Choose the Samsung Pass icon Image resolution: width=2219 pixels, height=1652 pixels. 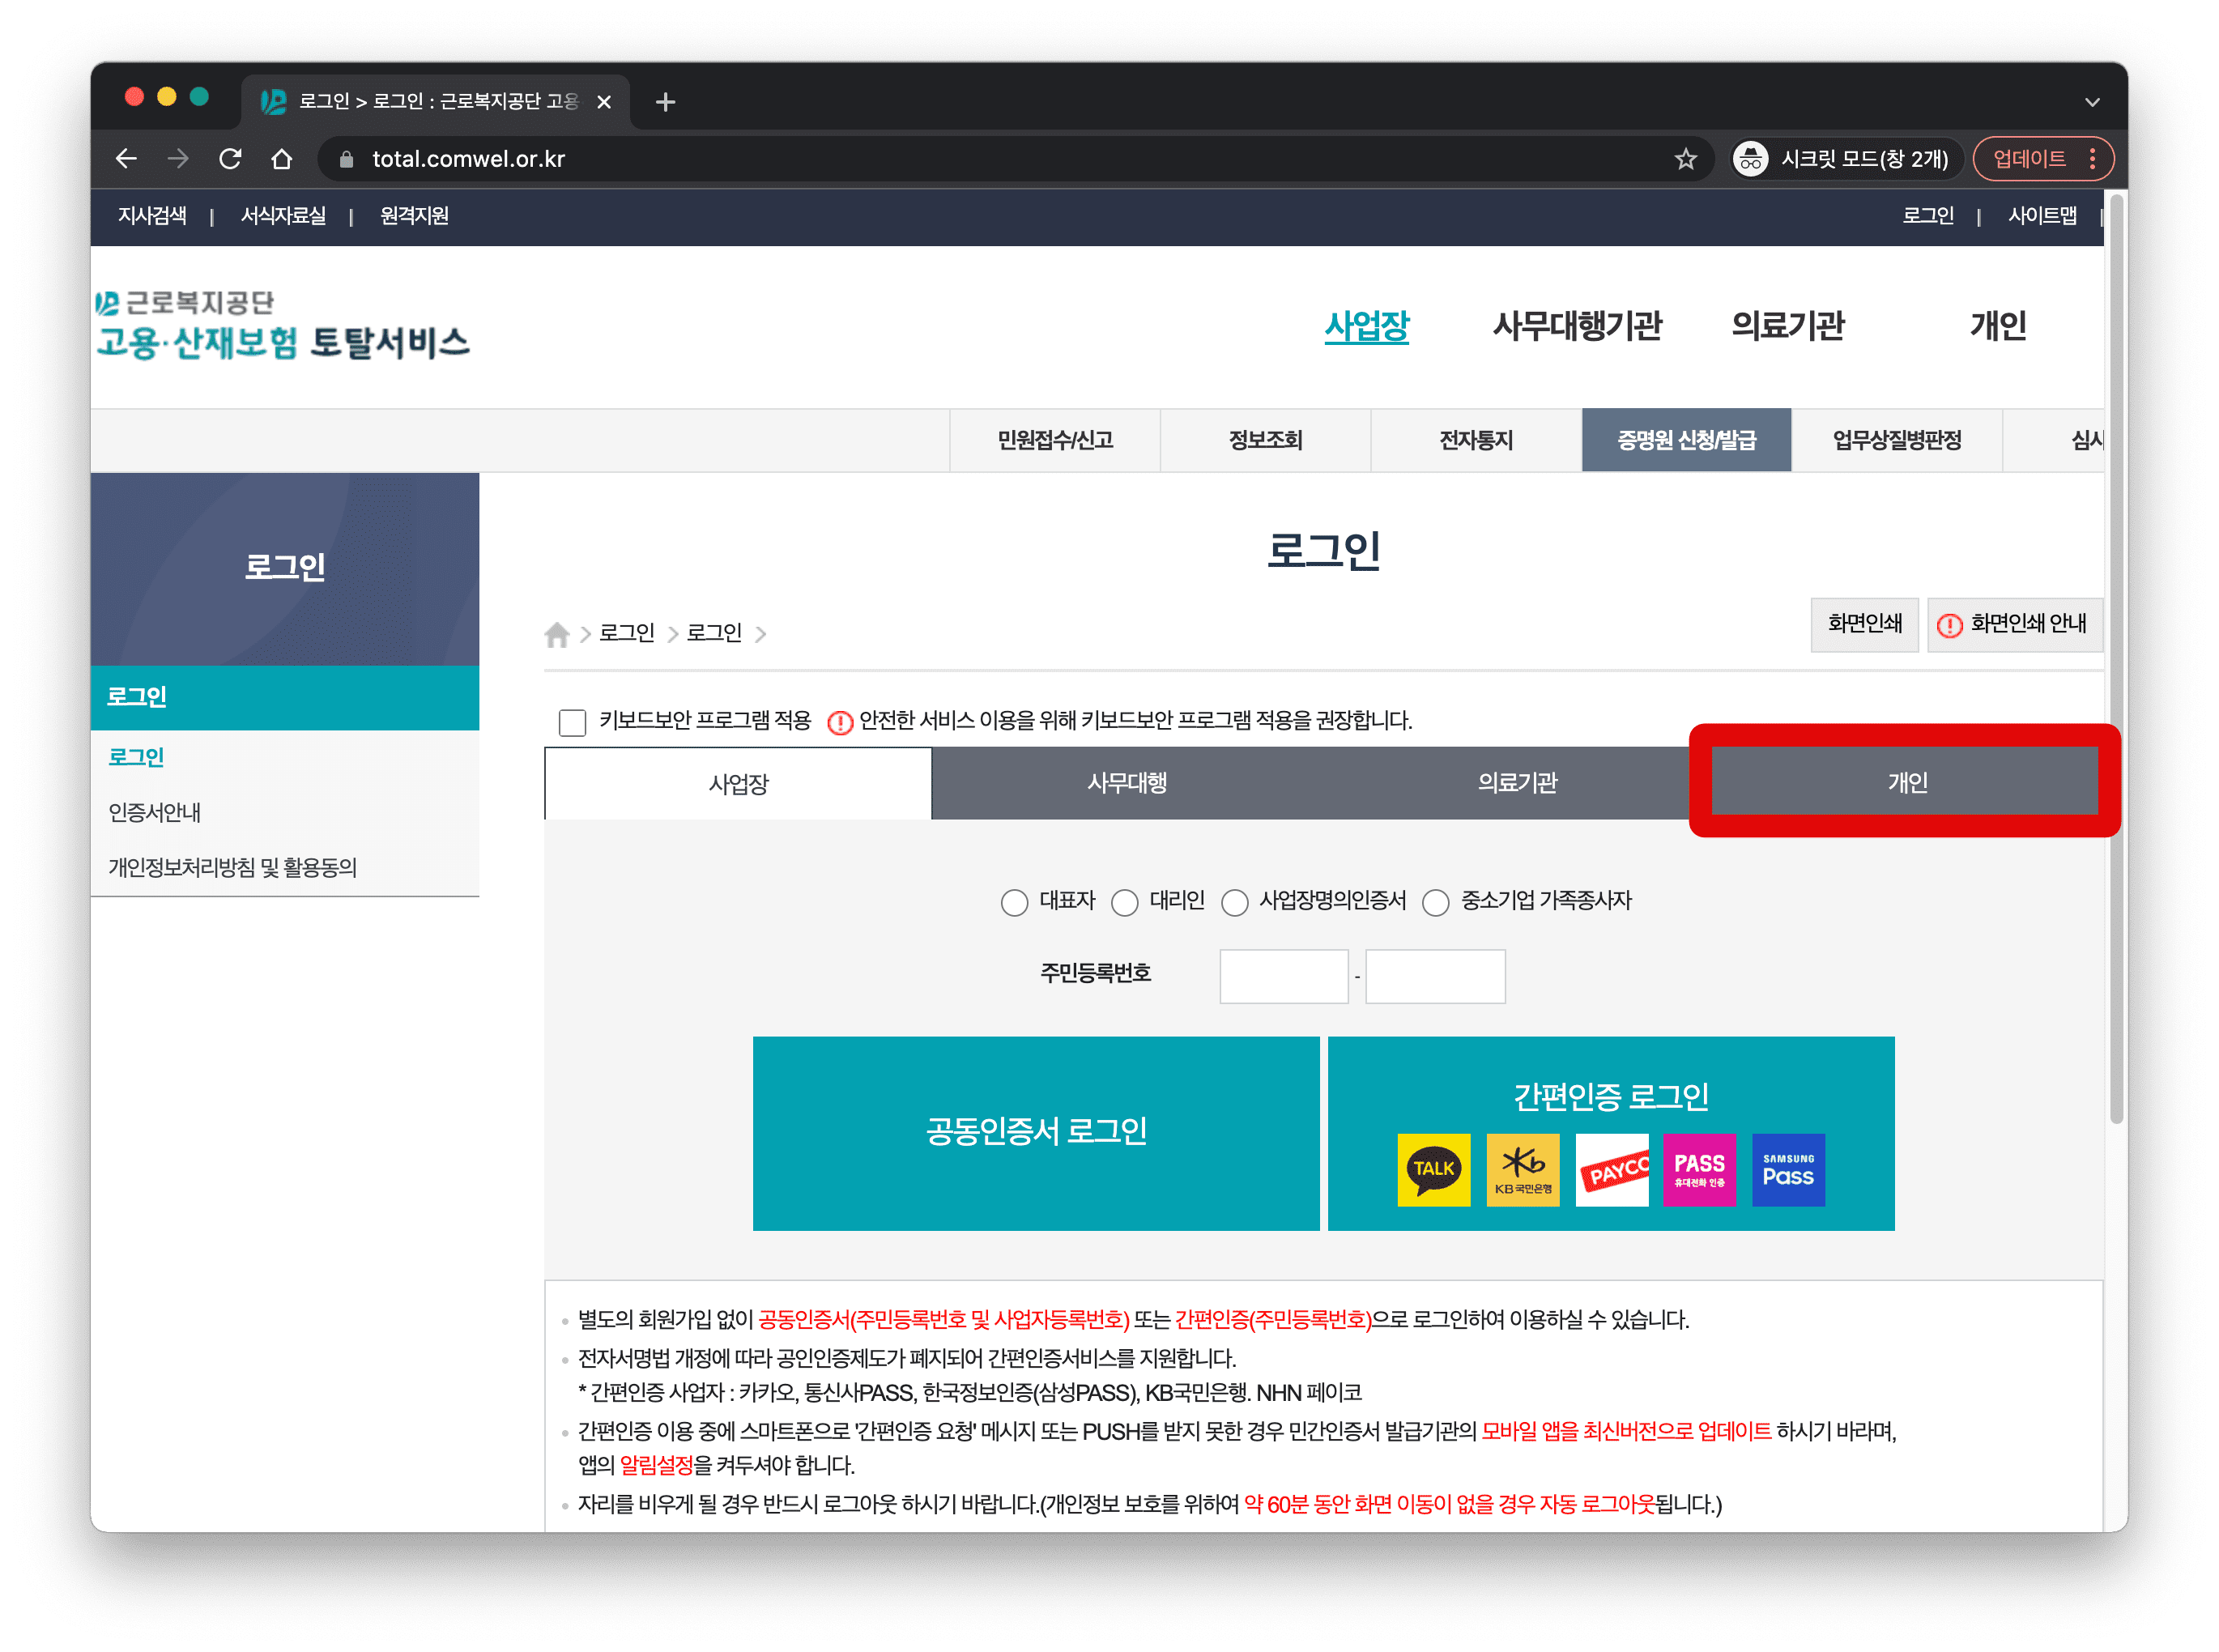tap(1788, 1169)
